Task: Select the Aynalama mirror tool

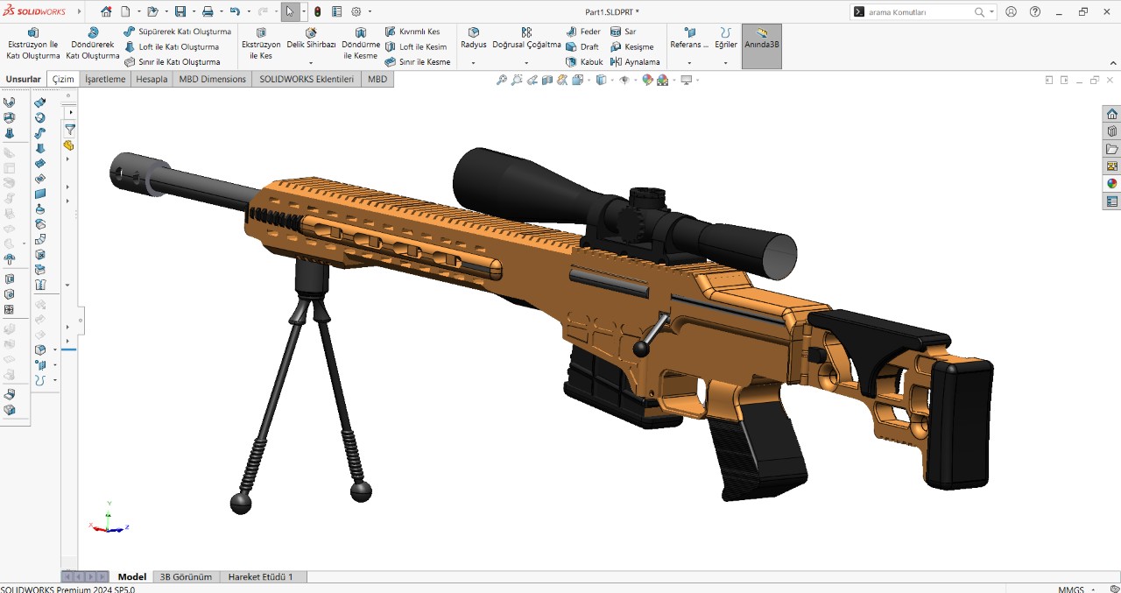Action: pos(635,62)
